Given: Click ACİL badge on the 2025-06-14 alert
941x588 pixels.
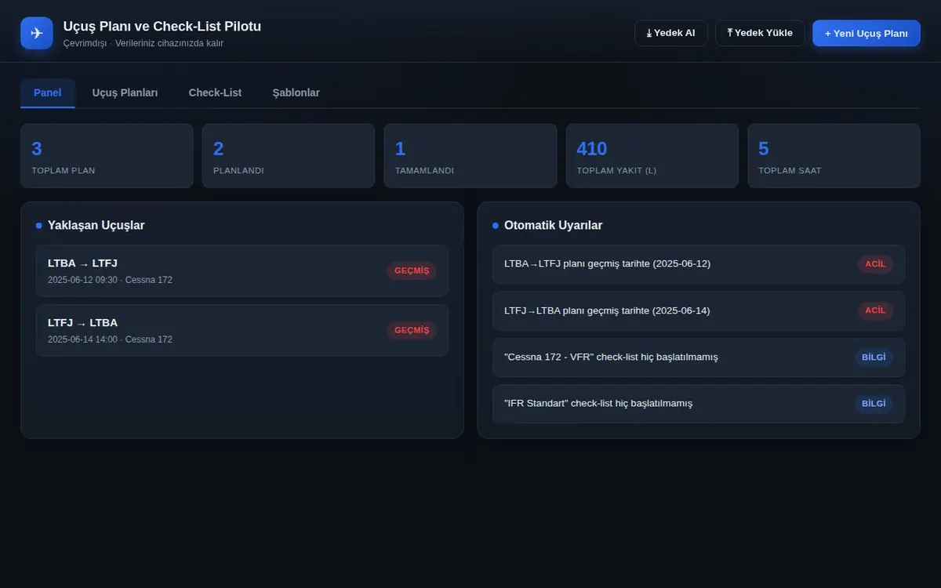Looking at the screenshot, I should [875, 310].
